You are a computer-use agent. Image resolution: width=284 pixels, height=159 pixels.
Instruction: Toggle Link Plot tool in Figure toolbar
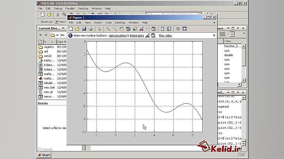[x=154, y=29]
